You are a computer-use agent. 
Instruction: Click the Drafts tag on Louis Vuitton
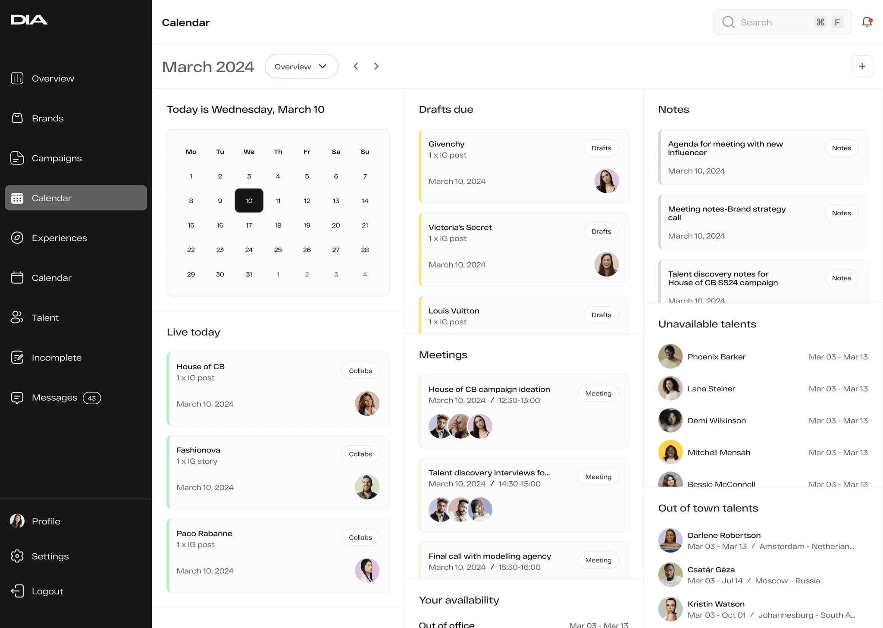601,315
